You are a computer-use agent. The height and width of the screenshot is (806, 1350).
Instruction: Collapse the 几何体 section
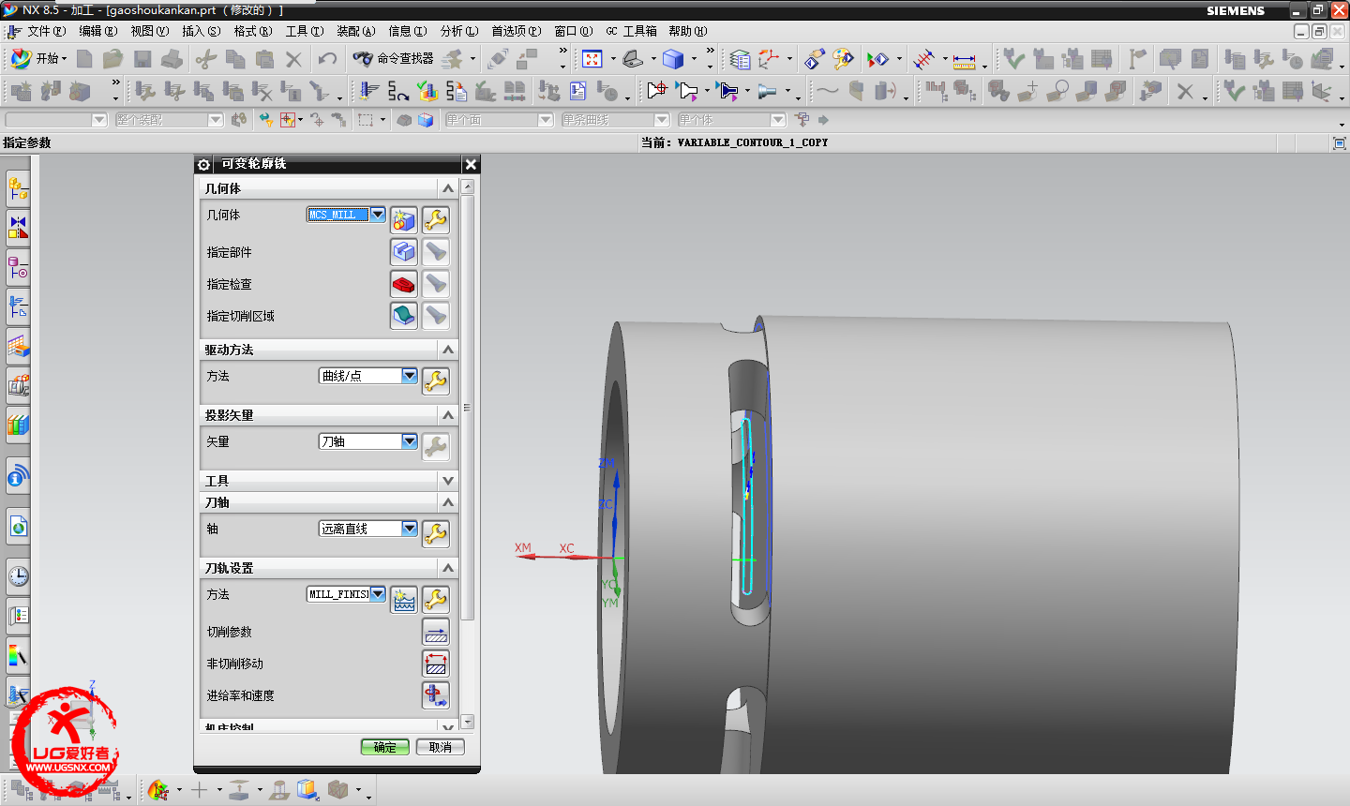(x=448, y=188)
